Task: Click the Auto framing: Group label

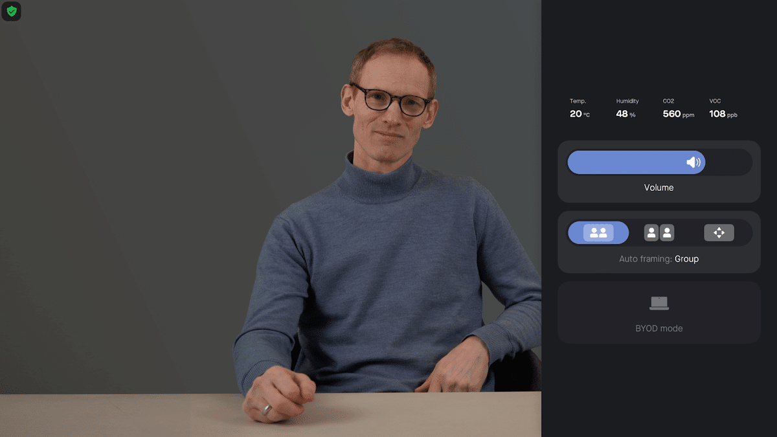Action: point(659,259)
